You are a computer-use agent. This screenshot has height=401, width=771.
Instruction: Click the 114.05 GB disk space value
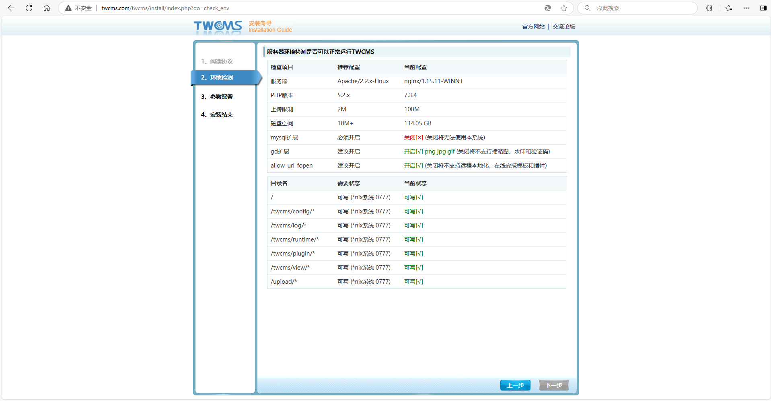pyautogui.click(x=418, y=123)
